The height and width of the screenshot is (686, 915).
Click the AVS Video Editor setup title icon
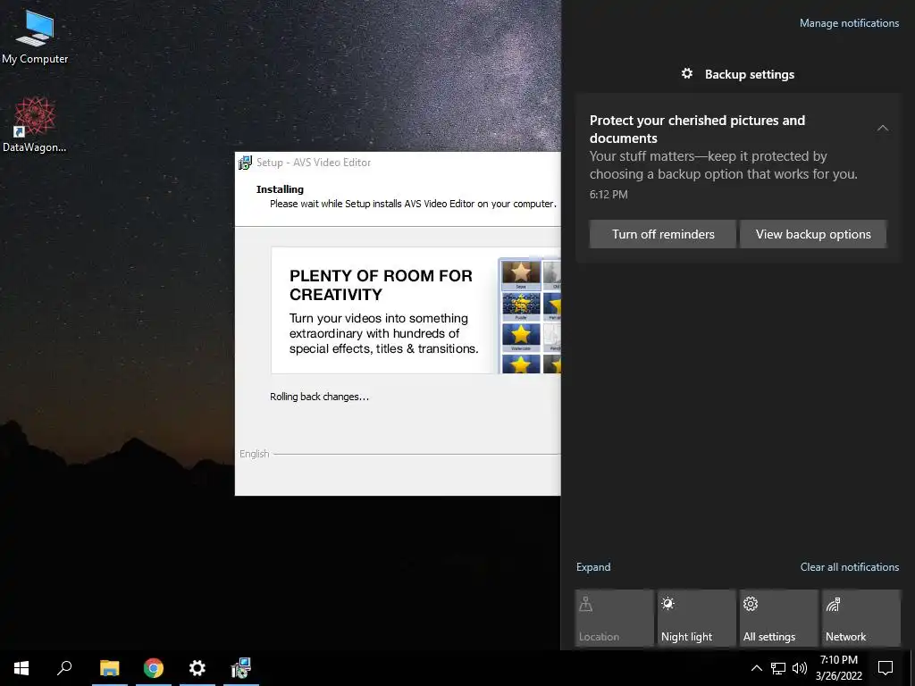[x=245, y=163]
